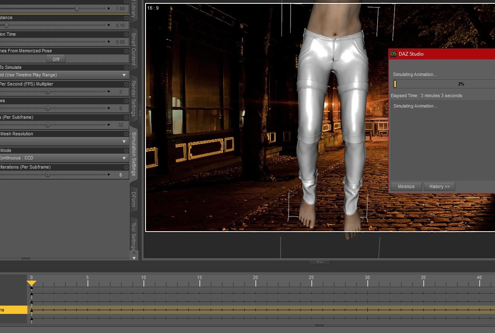Open the Smart Content tab
This screenshot has width=495, height=333.
click(x=133, y=49)
